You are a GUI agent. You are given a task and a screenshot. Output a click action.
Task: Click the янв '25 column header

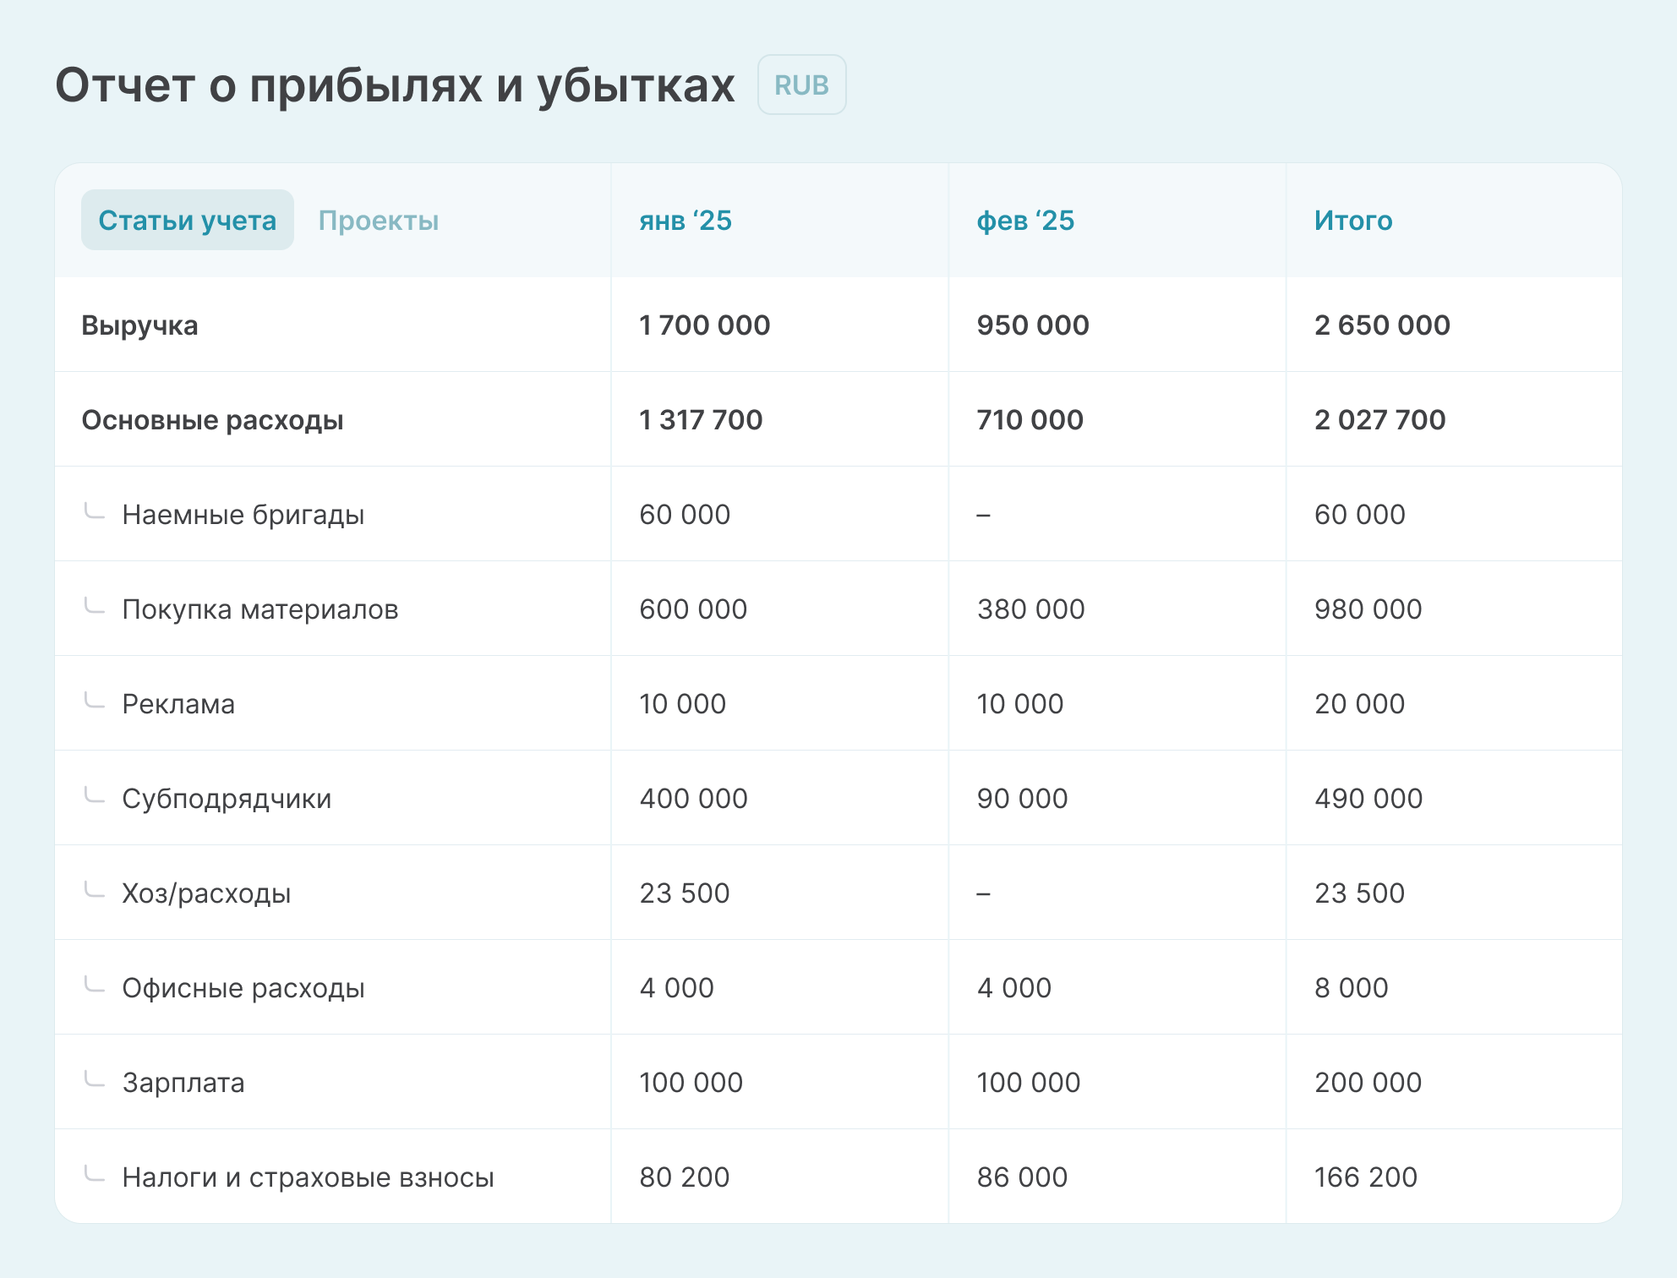(x=686, y=221)
